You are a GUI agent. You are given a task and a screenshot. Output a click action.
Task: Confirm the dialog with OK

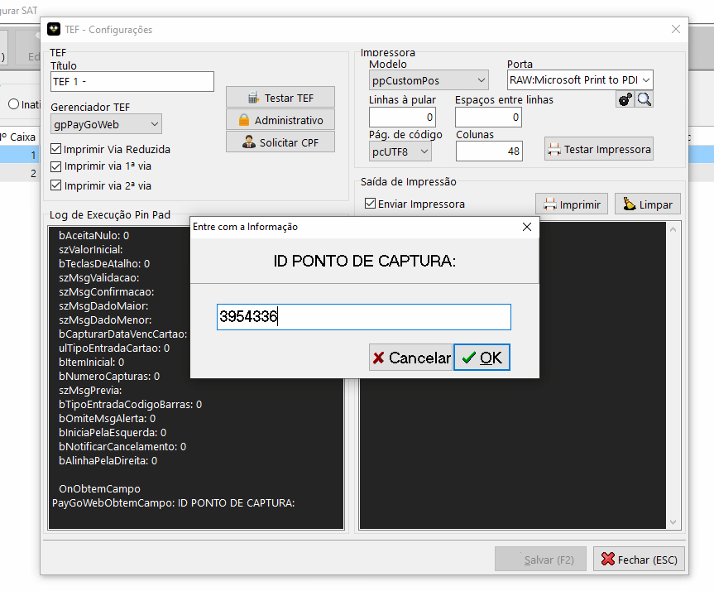pos(482,358)
